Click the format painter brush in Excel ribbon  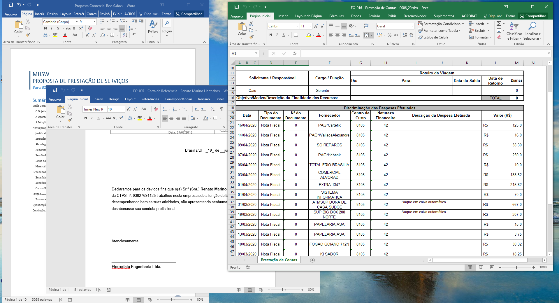point(251,37)
